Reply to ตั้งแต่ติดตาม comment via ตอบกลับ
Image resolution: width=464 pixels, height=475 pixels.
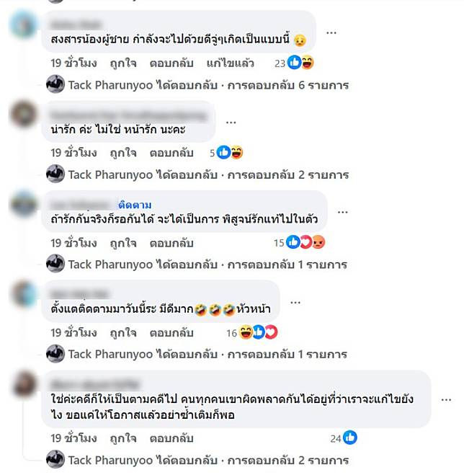(x=171, y=333)
